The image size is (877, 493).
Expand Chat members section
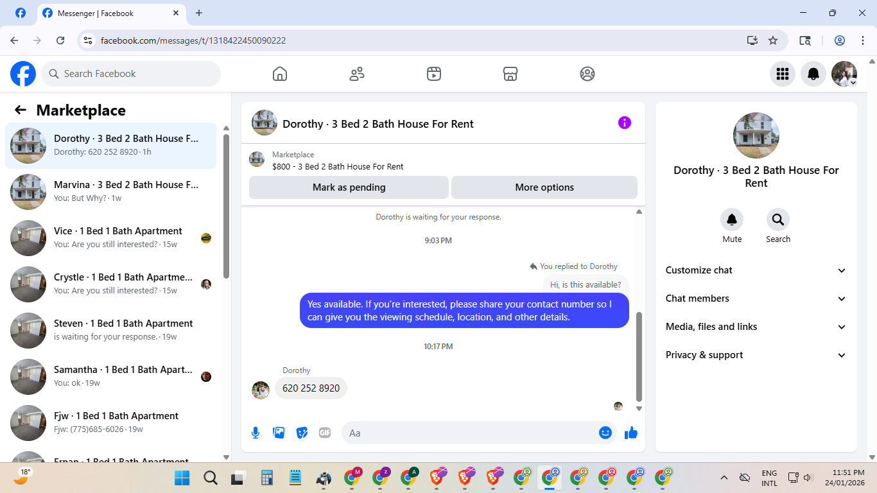click(x=756, y=298)
